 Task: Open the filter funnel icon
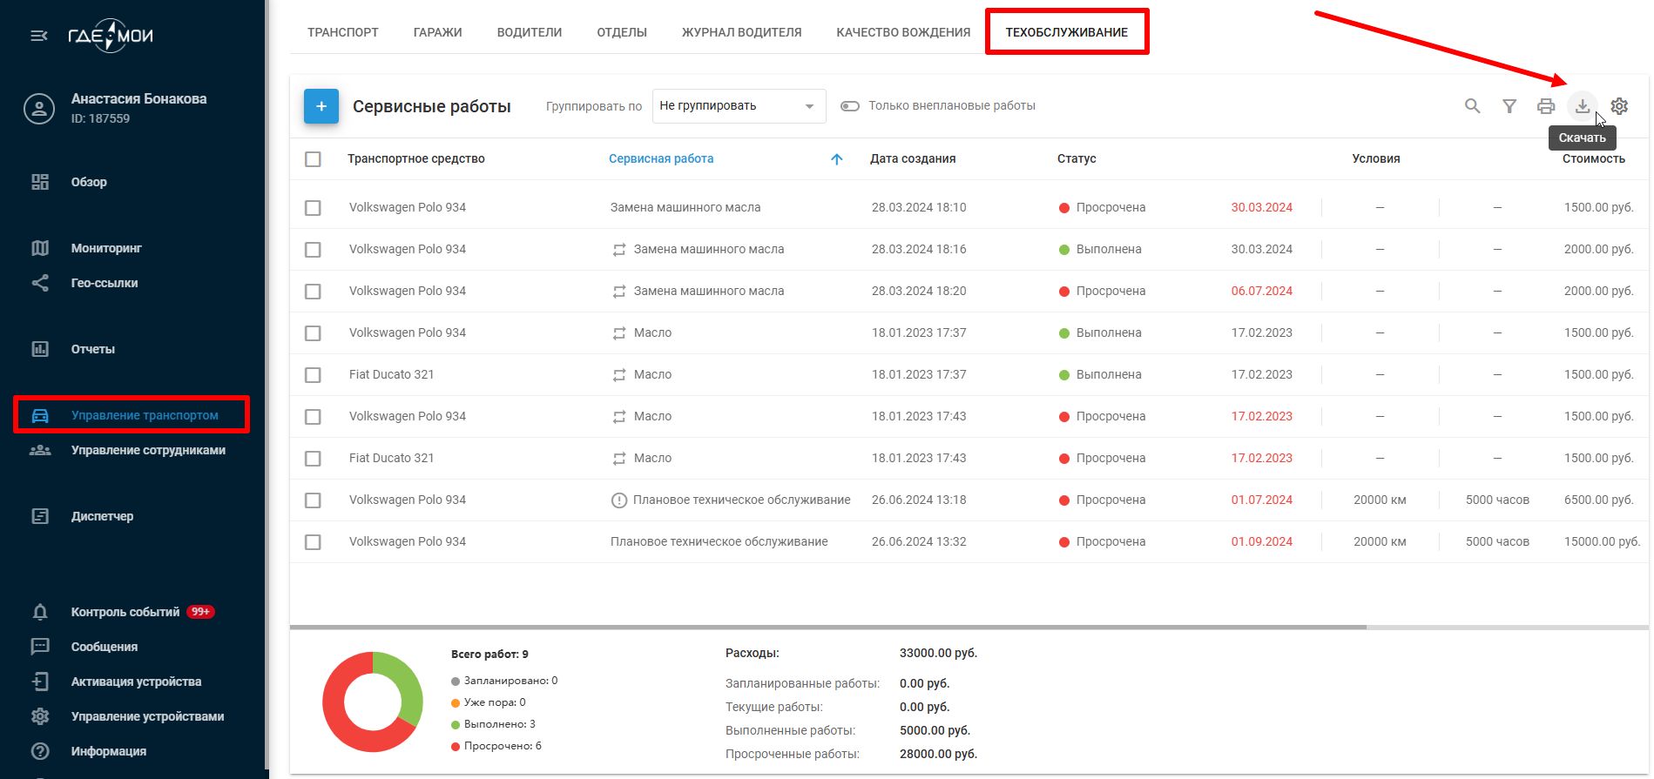point(1509,106)
